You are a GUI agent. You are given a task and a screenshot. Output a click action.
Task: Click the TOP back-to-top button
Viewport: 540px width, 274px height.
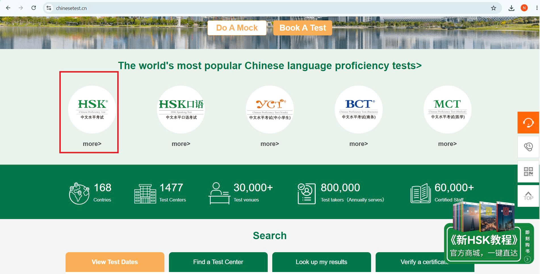(x=528, y=196)
